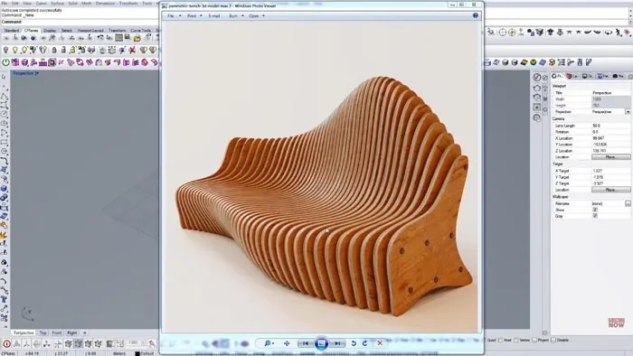Click the green power button icon in the Rhino toolbar
The image size is (633, 356).
(x=5, y=62)
